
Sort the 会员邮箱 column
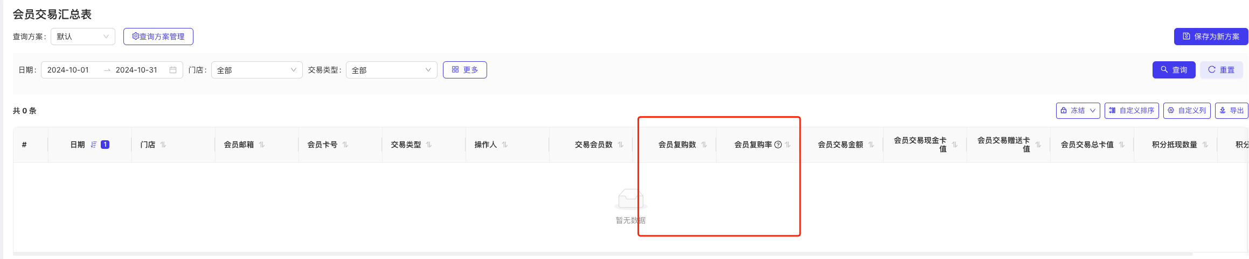tap(262, 145)
